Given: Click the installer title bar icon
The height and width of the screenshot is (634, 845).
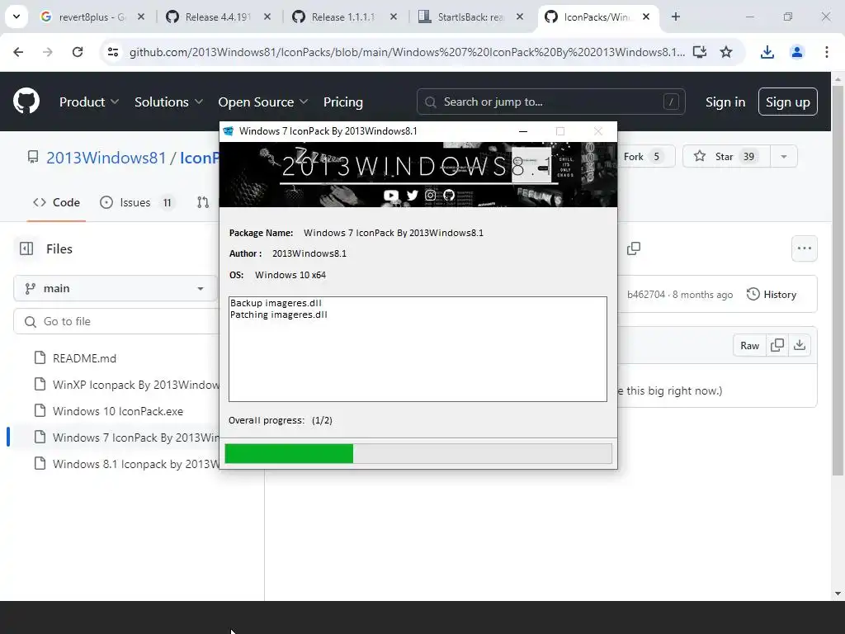Looking at the screenshot, I should (x=229, y=131).
